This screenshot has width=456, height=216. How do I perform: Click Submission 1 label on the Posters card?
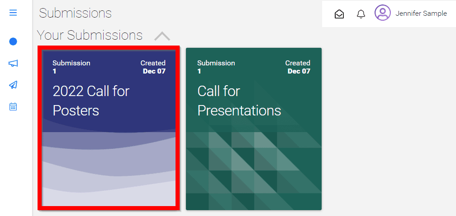(71, 67)
